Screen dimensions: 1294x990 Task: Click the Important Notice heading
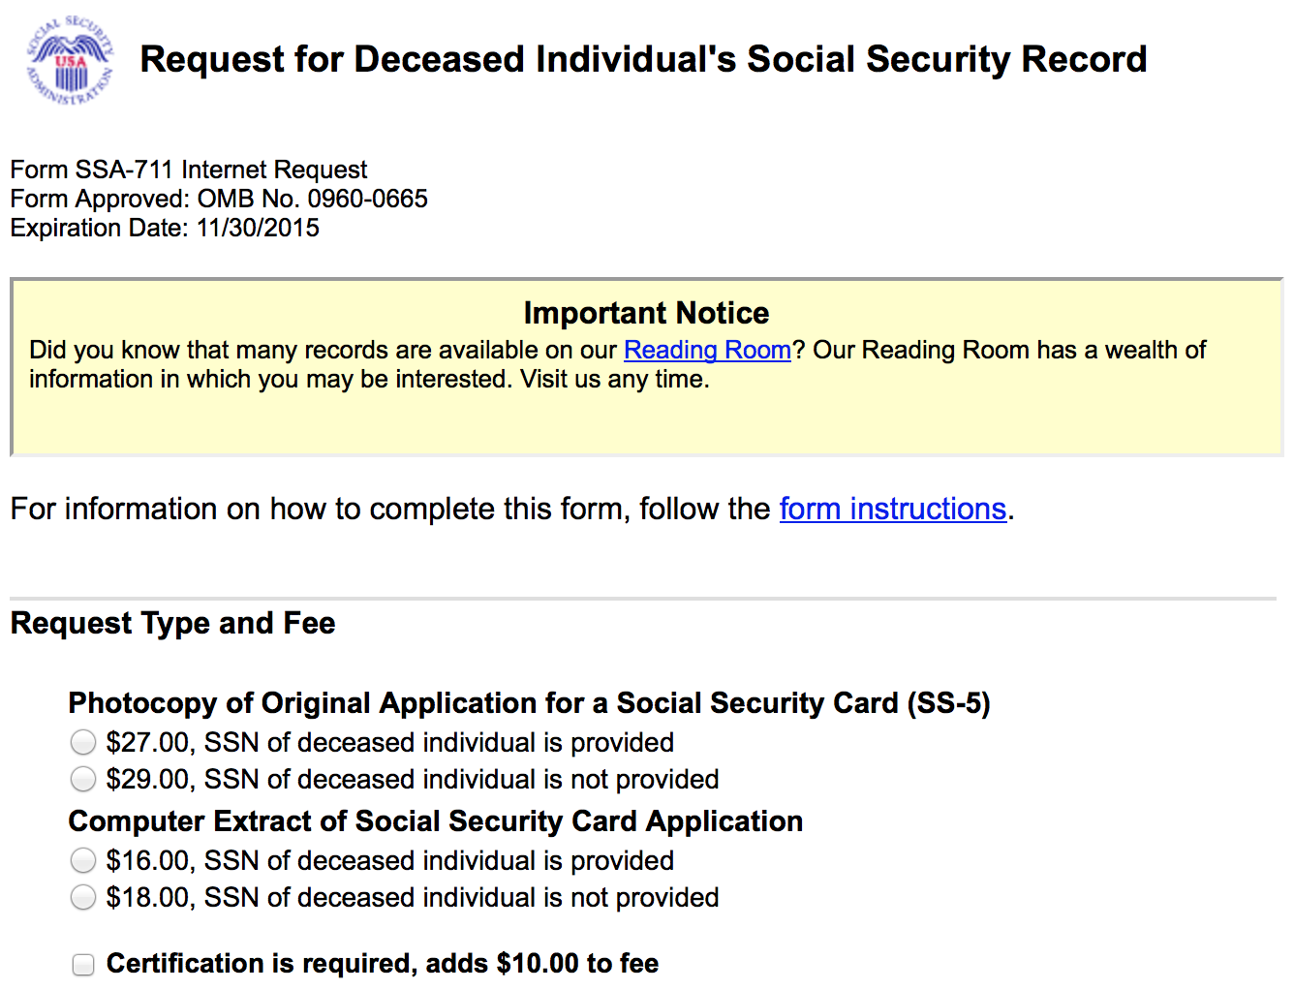coord(646,313)
